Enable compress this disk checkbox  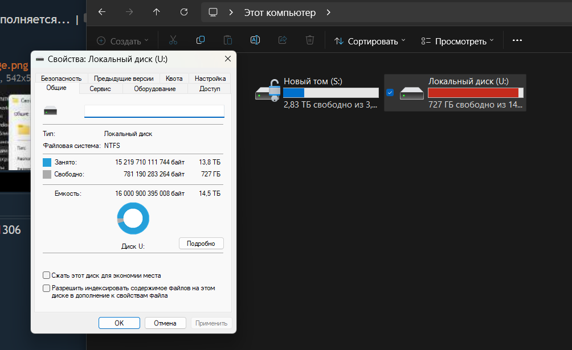pyautogui.click(x=47, y=275)
